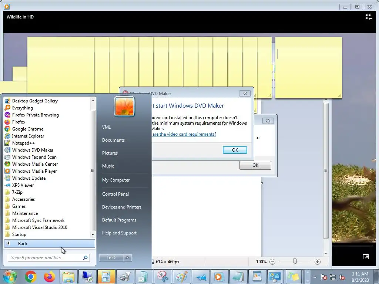Switch Media Player to Library view
This screenshot has height=284, width=379.
pos(369,17)
